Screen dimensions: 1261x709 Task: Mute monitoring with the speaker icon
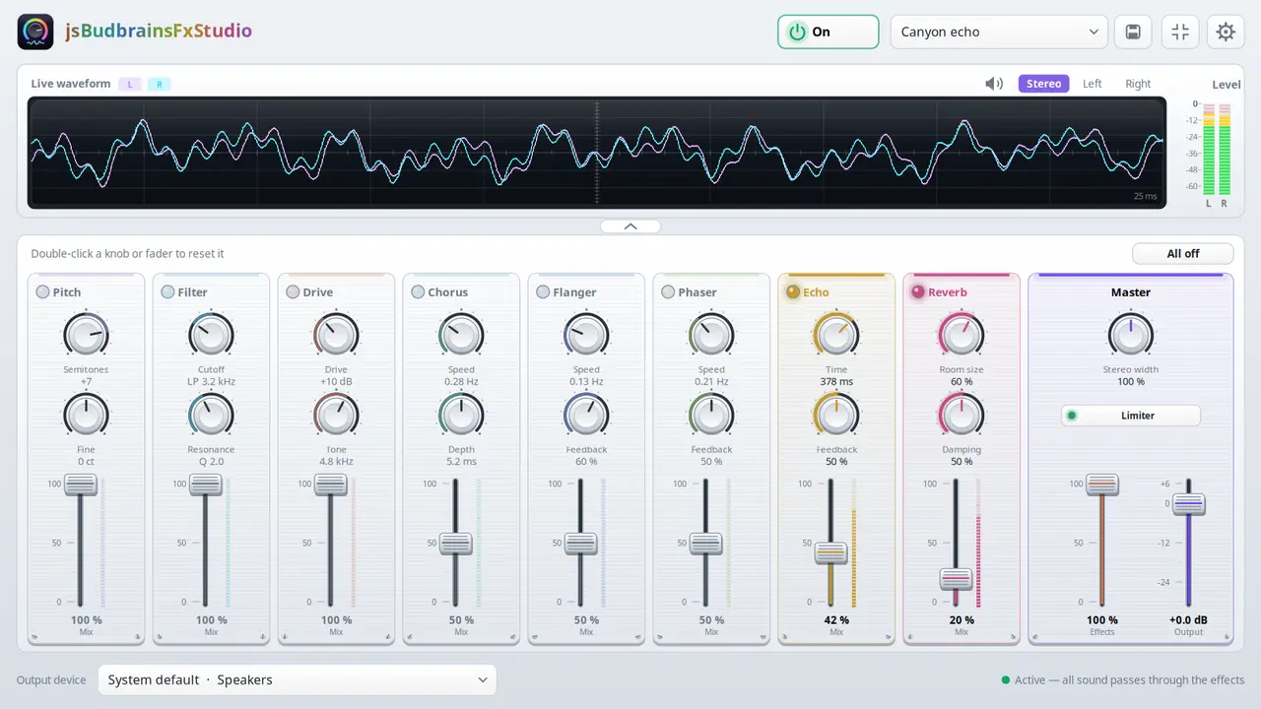pos(994,84)
